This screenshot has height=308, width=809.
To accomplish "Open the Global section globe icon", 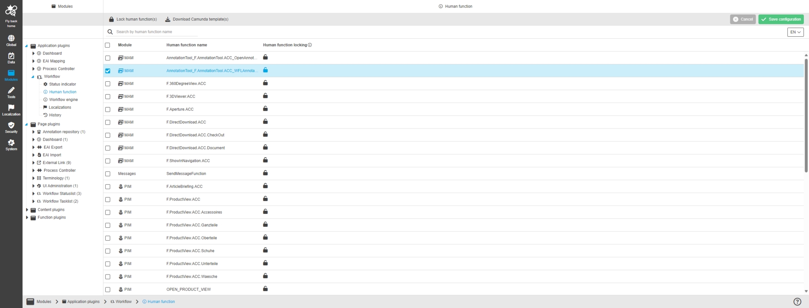I will (x=11, y=38).
